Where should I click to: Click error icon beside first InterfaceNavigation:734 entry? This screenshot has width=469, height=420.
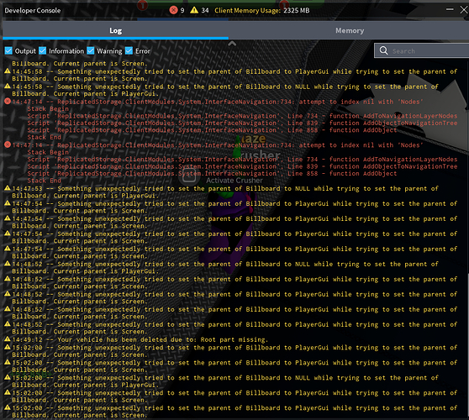pyautogui.click(x=8, y=102)
